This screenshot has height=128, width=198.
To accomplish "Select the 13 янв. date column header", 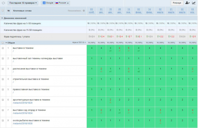I will (x=129, y=11).
